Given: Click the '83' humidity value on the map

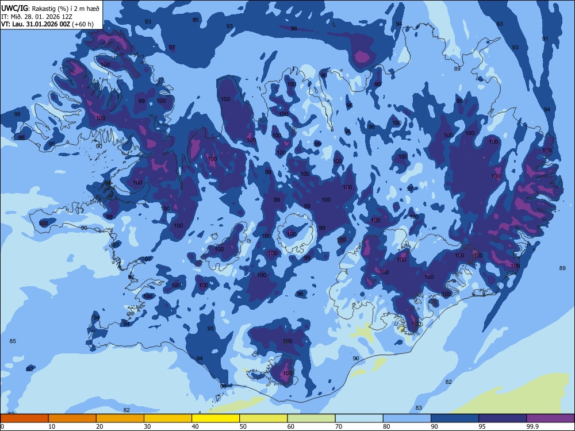Looking at the screenshot, I should click(419, 408).
